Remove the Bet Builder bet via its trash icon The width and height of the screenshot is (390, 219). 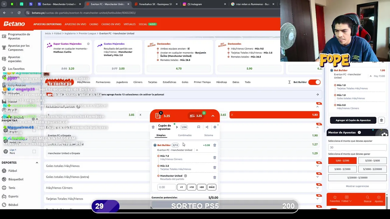point(214,145)
